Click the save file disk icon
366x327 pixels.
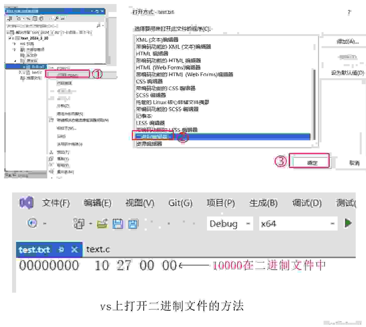pyautogui.click(x=118, y=224)
